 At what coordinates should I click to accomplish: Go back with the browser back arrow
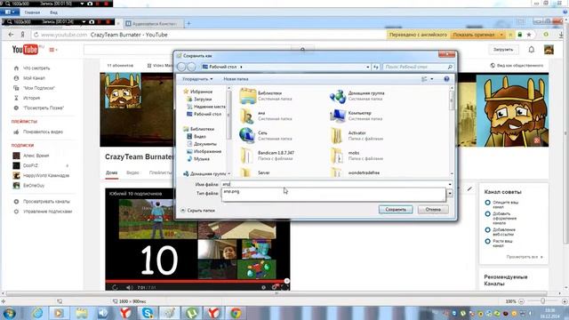(11, 35)
